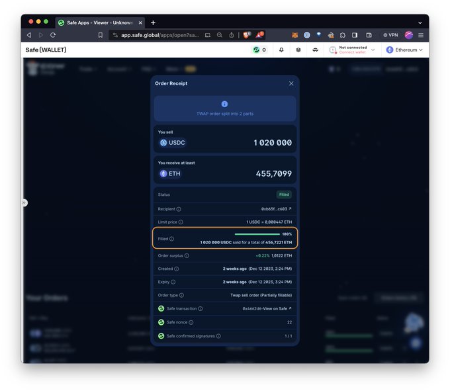Click the Expiry info icon
This screenshot has width=450, height=391.
(x=173, y=282)
